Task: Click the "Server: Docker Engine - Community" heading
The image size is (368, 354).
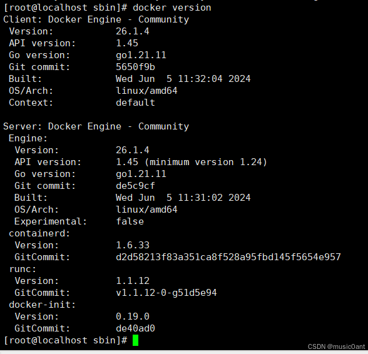Action: 96,126
